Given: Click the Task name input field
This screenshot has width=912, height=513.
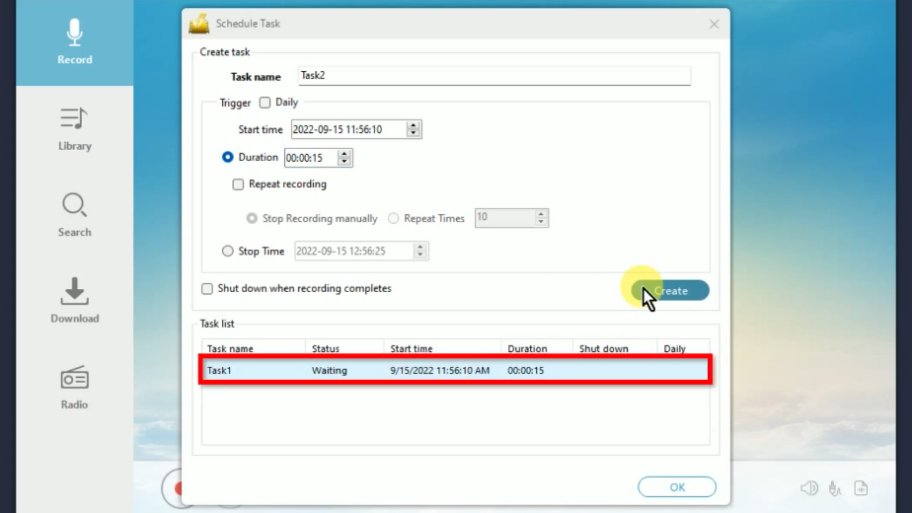Looking at the screenshot, I should point(494,76).
